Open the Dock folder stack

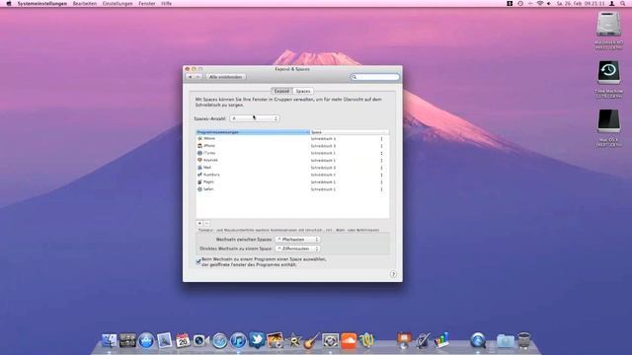pos(505,341)
